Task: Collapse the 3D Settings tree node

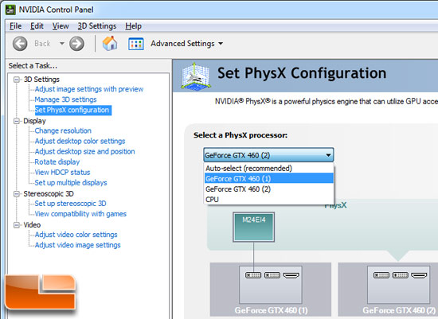Action: click(17, 80)
